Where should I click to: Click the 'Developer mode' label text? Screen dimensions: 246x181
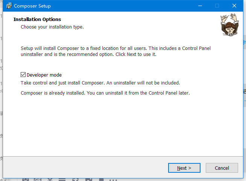[x=44, y=75]
